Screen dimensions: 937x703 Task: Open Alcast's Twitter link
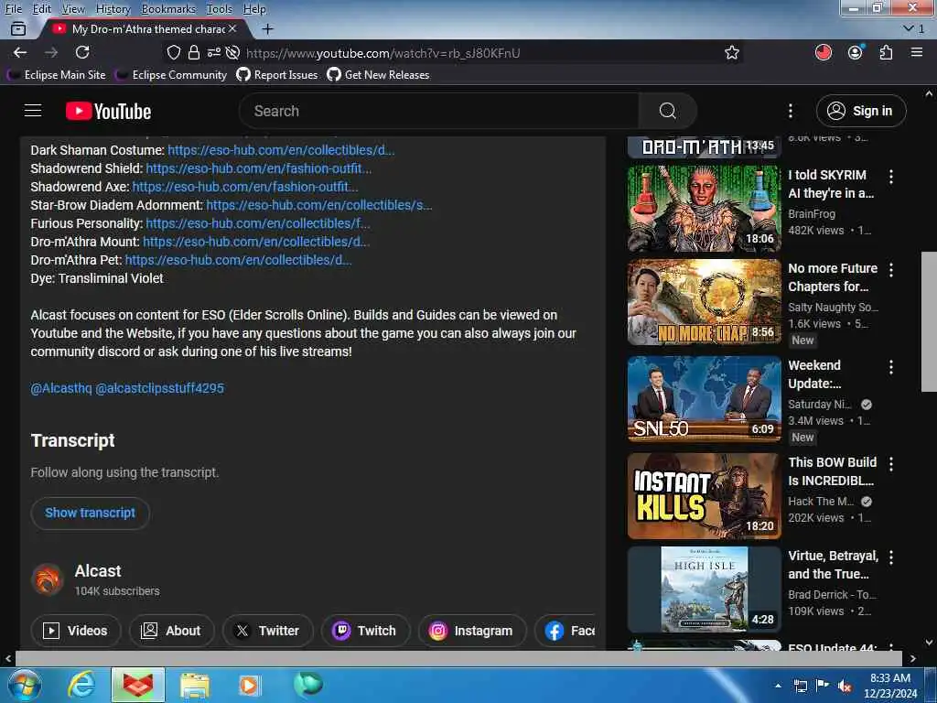[268, 631]
